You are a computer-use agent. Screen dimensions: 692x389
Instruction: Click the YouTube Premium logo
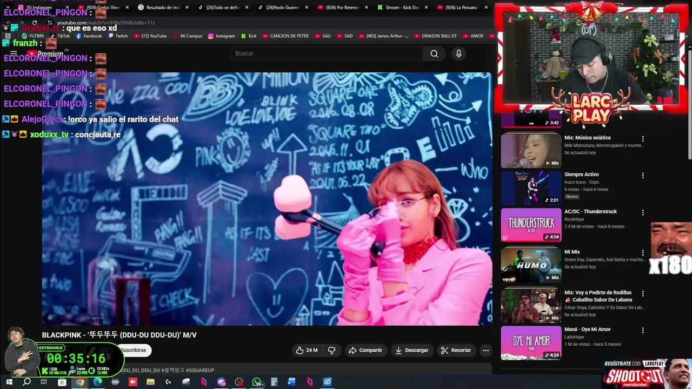[45, 53]
